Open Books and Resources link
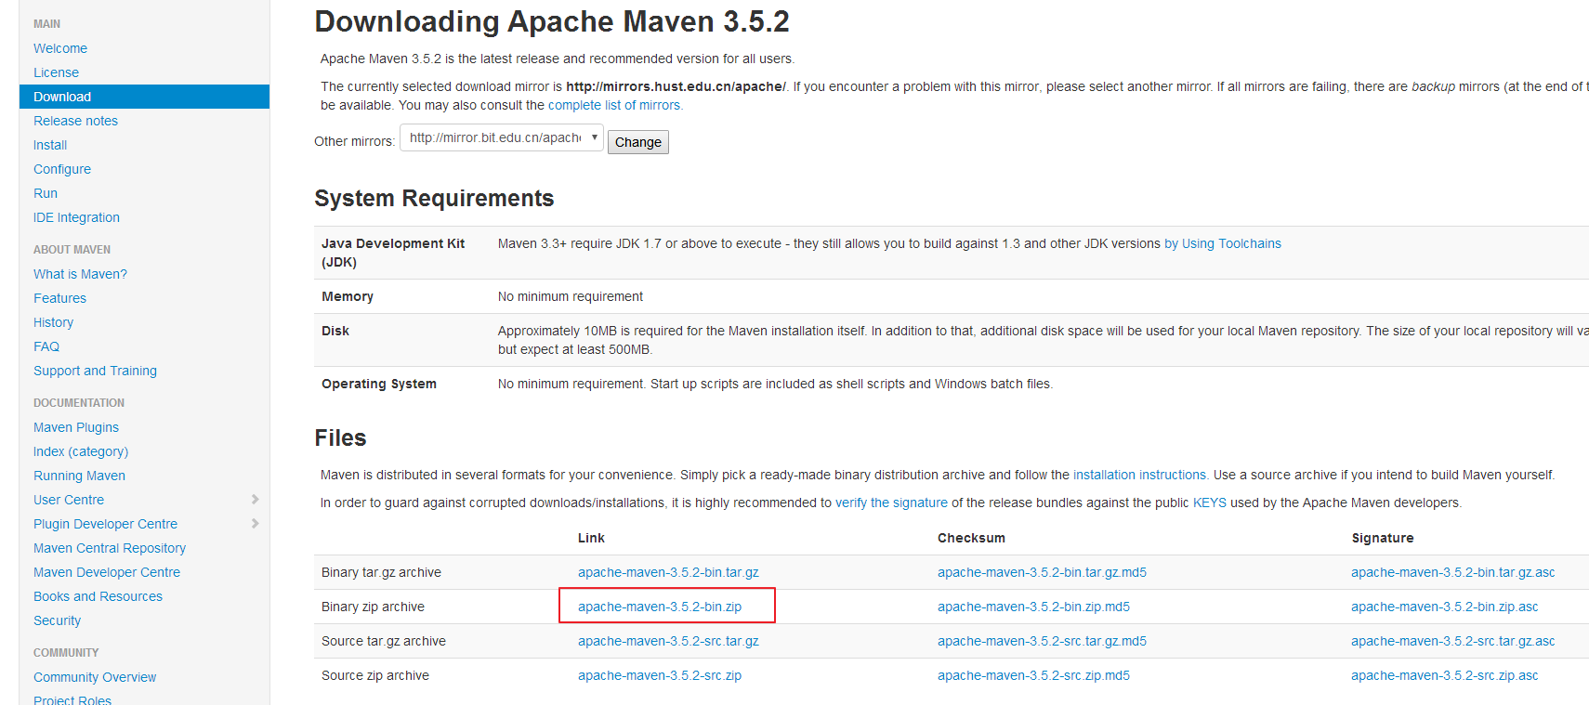Screen dimensions: 1589x705 click(98, 596)
